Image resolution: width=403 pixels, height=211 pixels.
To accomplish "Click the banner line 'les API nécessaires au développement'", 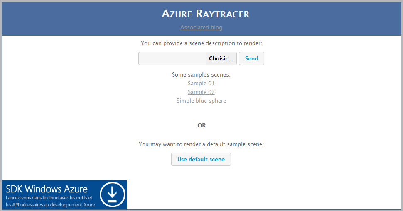I will pyautogui.click(x=51, y=204).
